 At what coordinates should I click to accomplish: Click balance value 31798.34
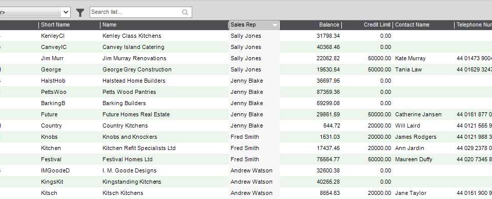coord(328,36)
